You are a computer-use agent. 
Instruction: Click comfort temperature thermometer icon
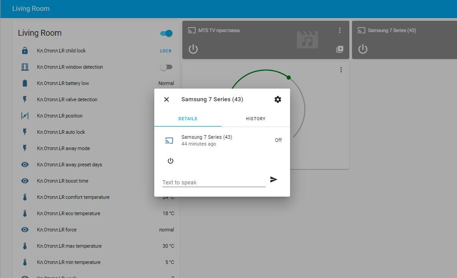[x=25, y=198]
